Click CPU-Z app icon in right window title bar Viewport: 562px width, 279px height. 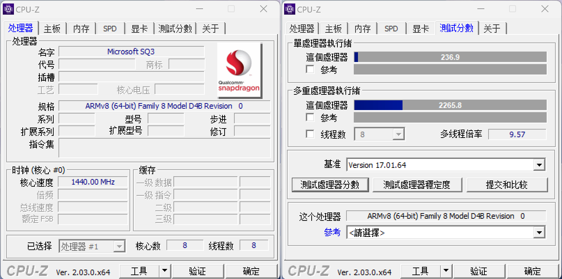coord(289,9)
